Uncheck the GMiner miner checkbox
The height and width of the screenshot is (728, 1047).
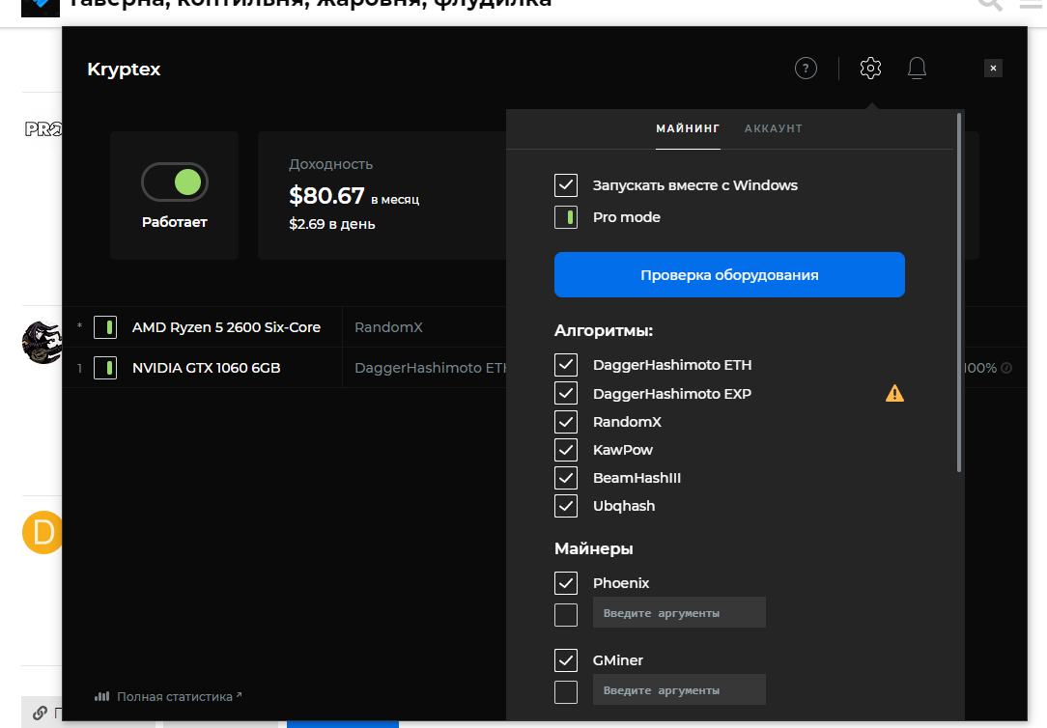(566, 660)
